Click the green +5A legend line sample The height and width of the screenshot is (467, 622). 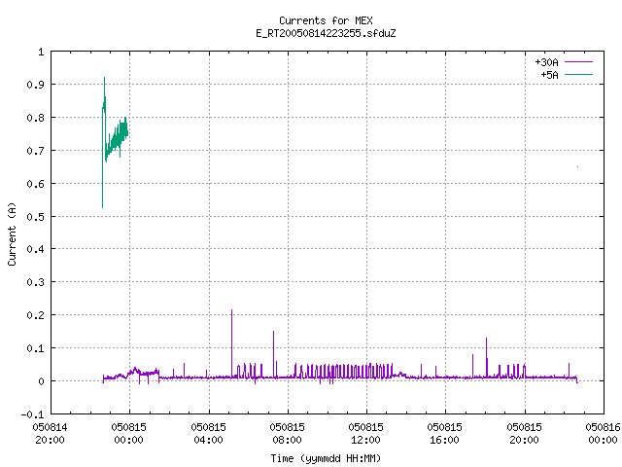pyautogui.click(x=578, y=74)
